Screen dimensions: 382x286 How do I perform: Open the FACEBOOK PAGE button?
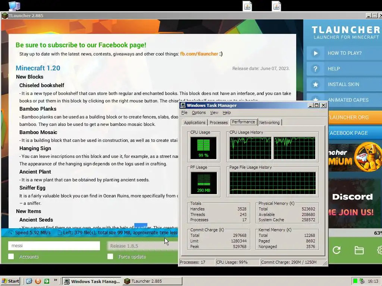(x=355, y=133)
